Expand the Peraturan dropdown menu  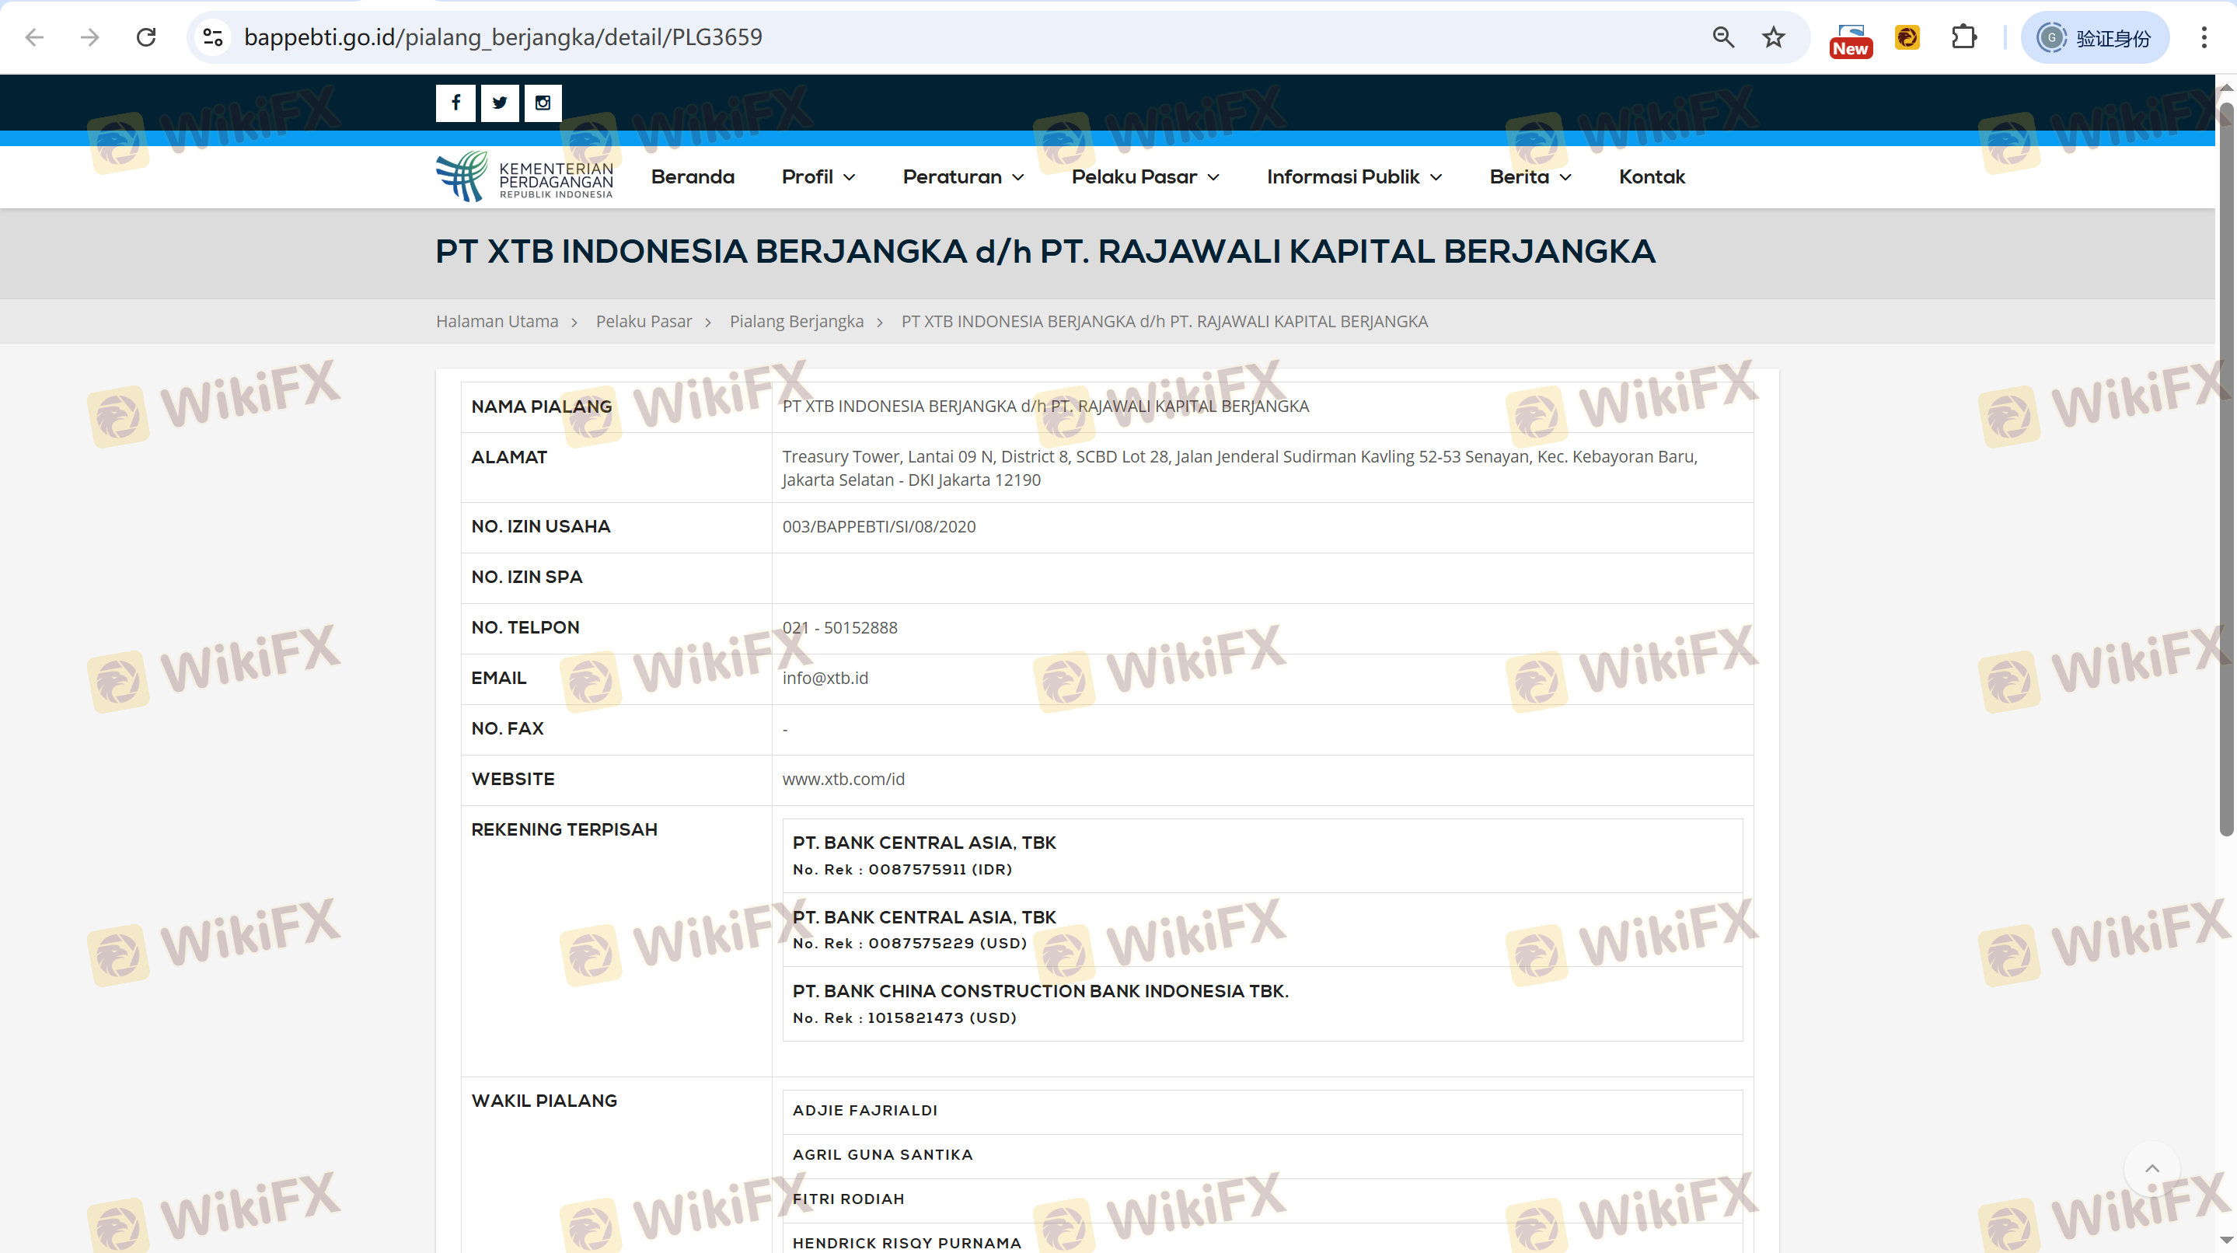click(x=963, y=177)
